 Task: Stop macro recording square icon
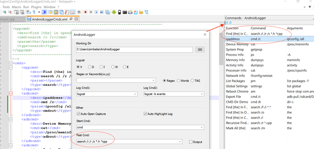tap(91, 12)
